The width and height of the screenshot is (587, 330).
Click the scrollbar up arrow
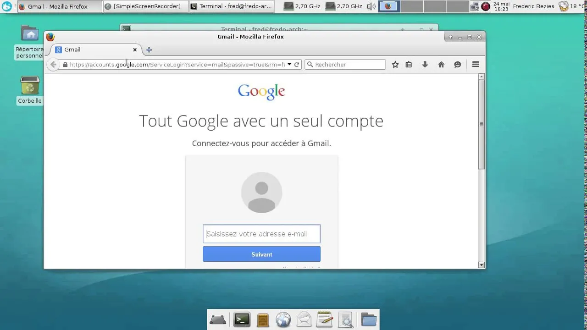coord(481,77)
